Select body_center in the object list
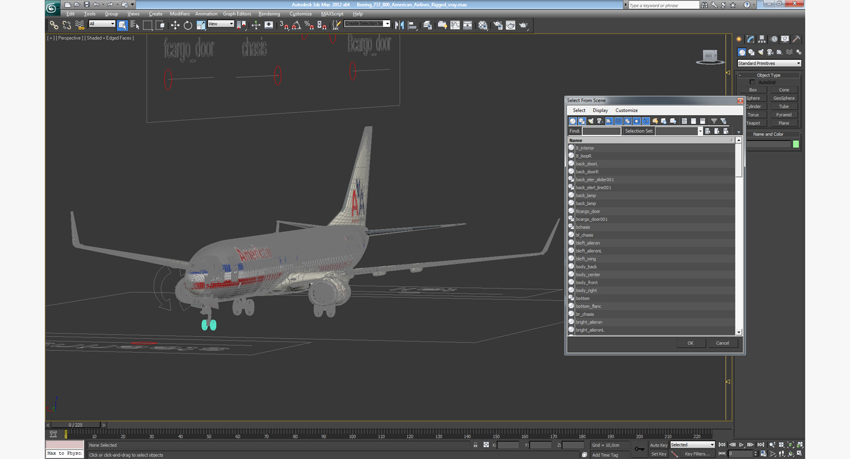Screen dimensions: 850x459 [651, 274]
